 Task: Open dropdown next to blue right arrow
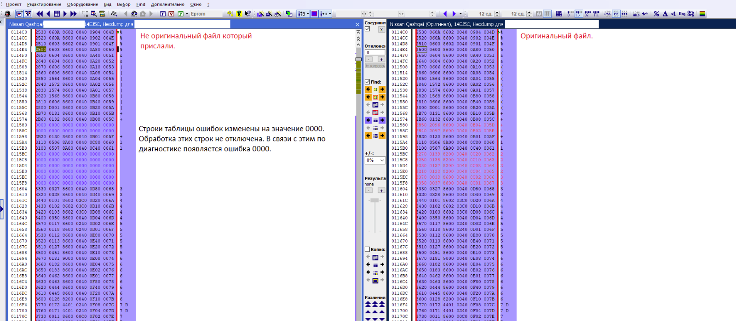click(x=460, y=14)
